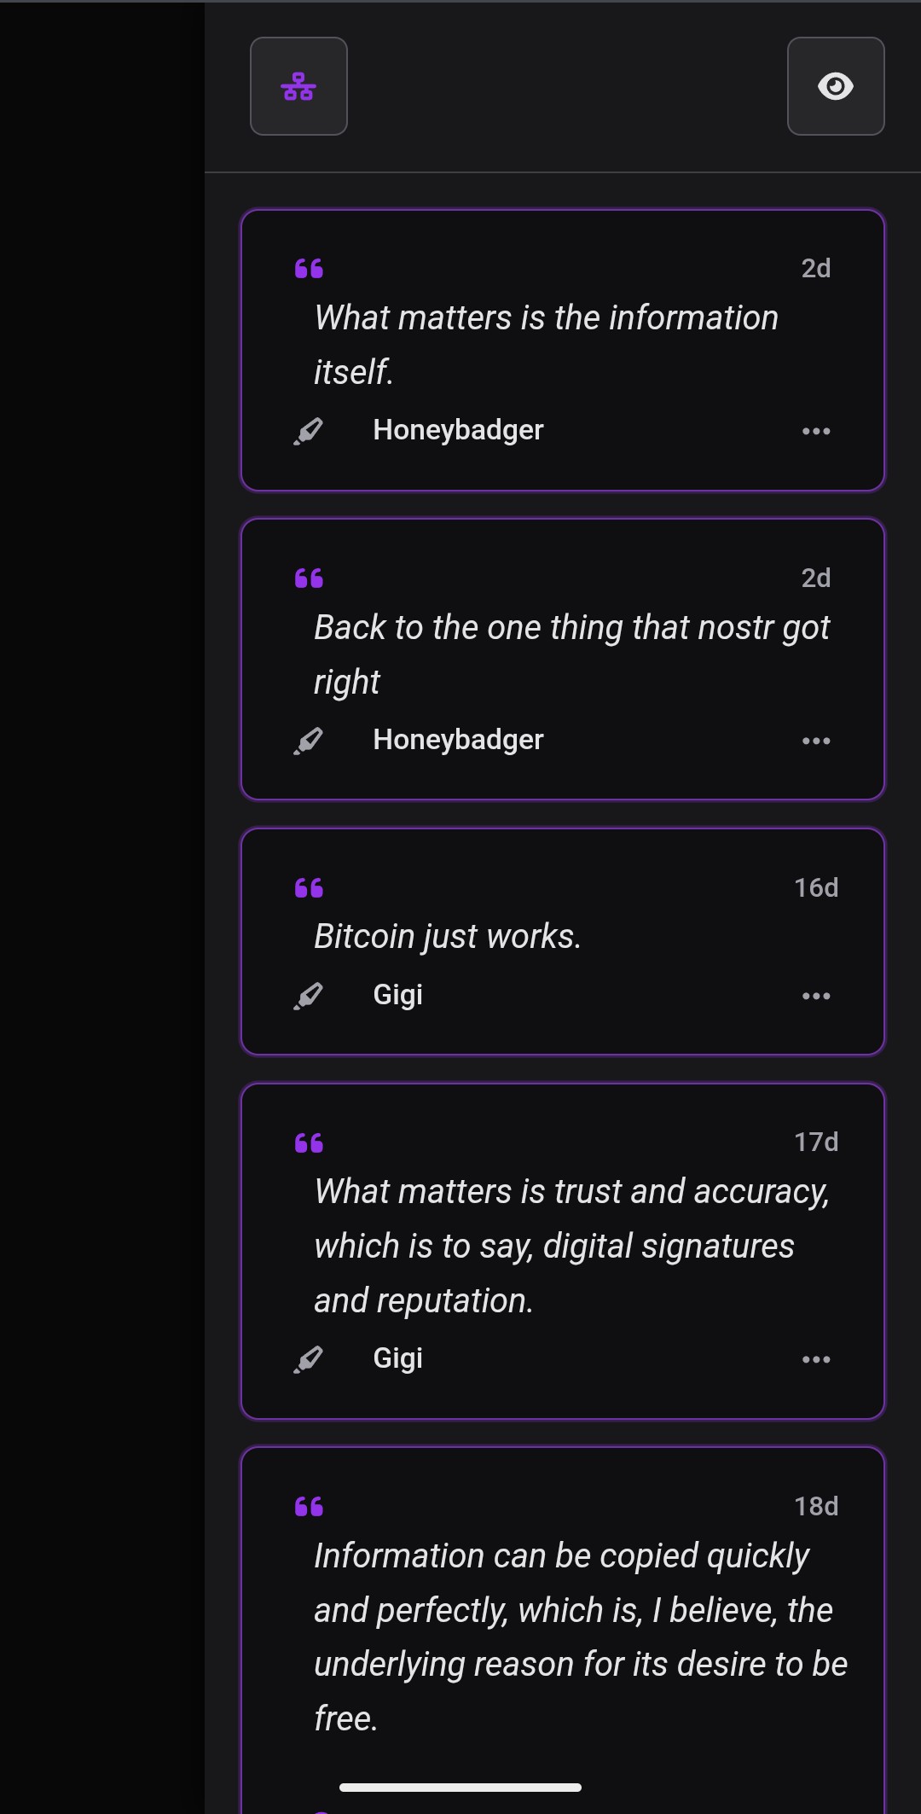This screenshot has height=1814, width=921.
Task: Tap the bottom home indicator bar
Action: (x=460, y=1787)
